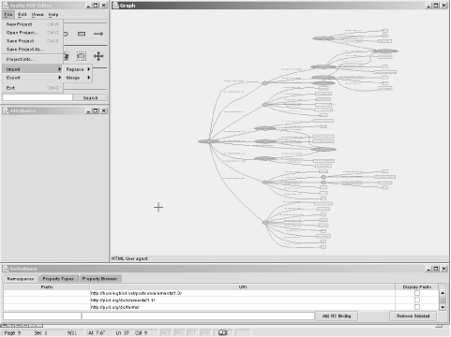Choose Open Project... menu entry
The width and height of the screenshot is (451, 337).
32,33
